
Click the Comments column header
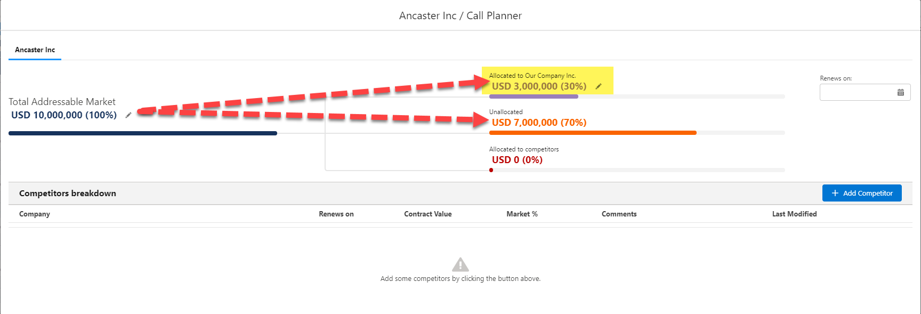click(x=619, y=214)
